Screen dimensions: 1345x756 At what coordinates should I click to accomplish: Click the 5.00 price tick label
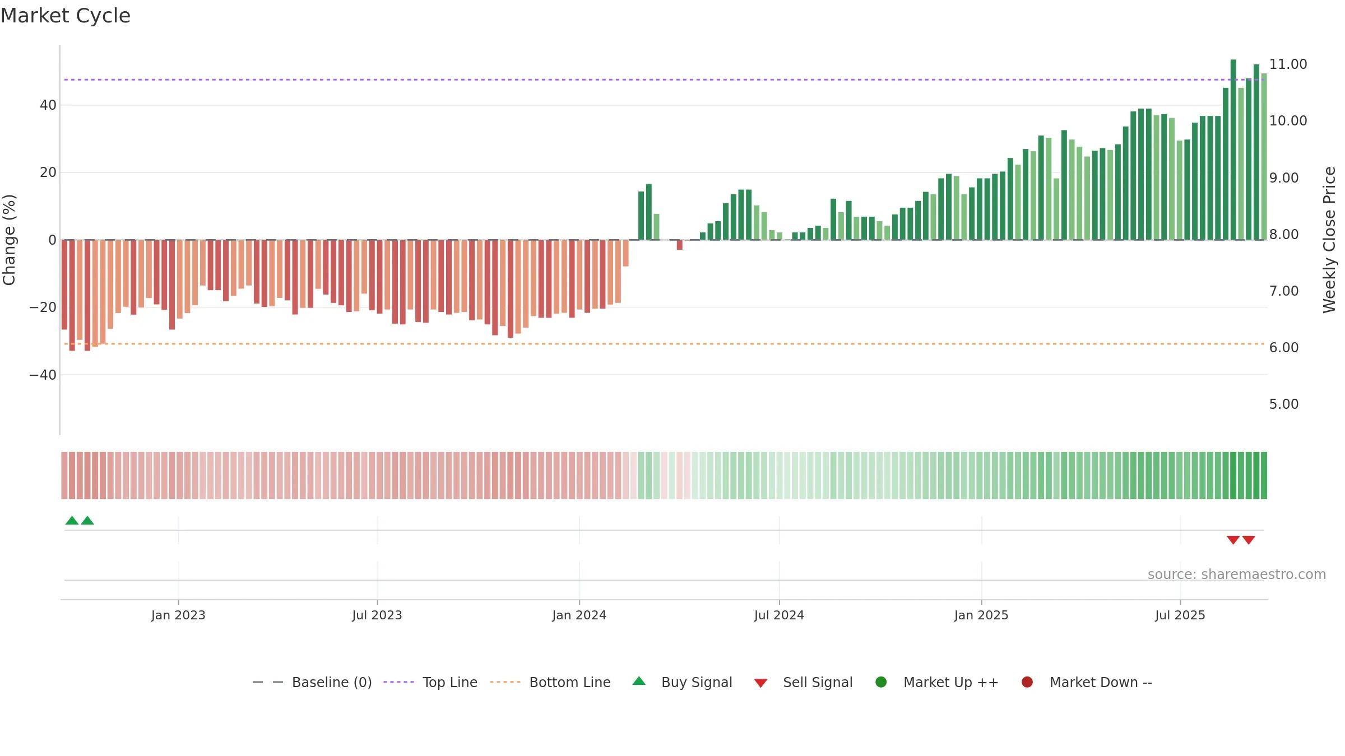[1284, 404]
